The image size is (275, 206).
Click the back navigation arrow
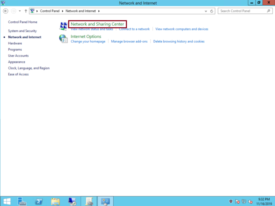[x=5, y=11]
